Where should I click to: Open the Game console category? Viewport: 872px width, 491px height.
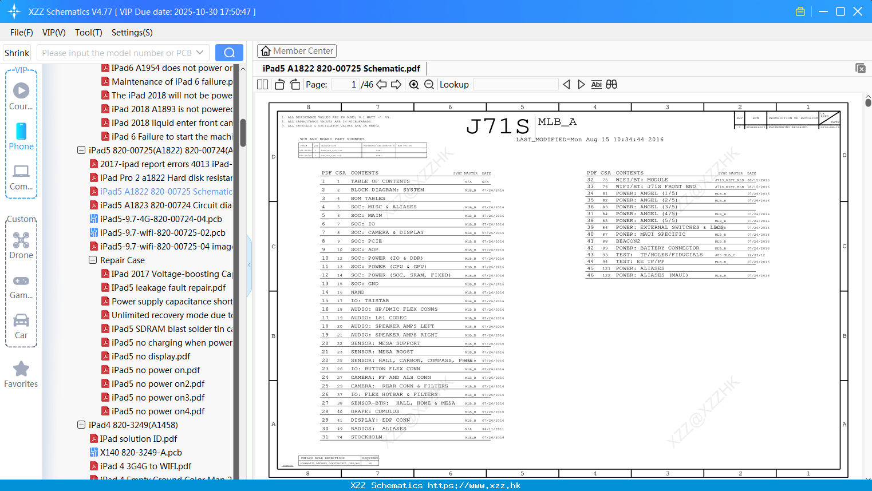21,286
